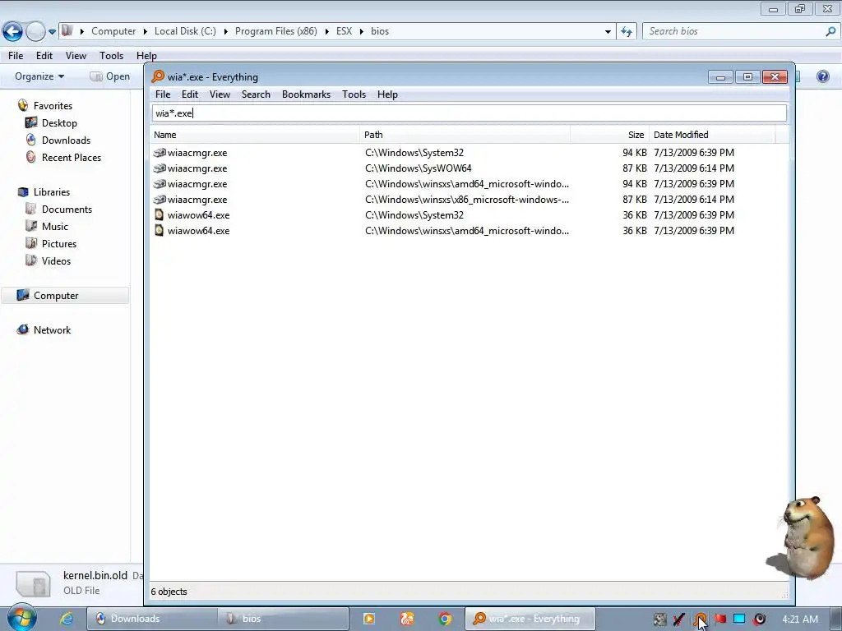Expand the Organize dropdown
Screen dimensions: 842x631
(39, 76)
